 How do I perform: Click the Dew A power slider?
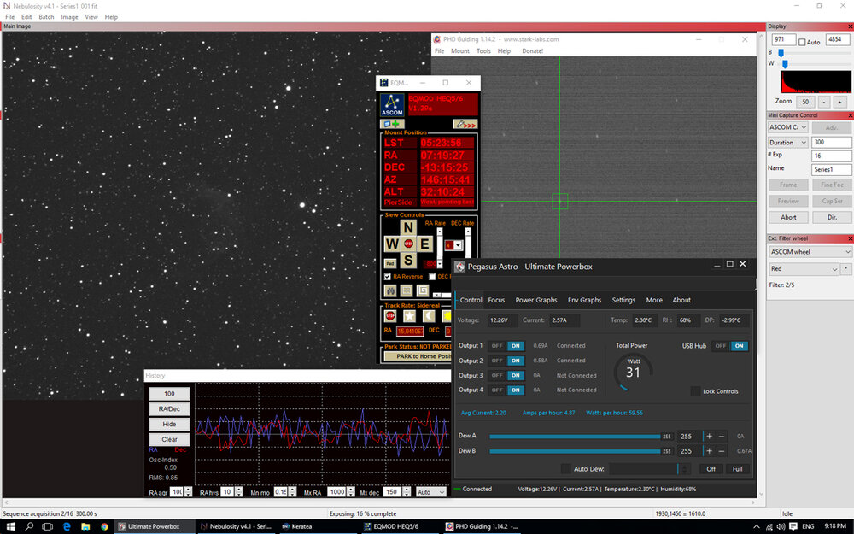coord(575,436)
